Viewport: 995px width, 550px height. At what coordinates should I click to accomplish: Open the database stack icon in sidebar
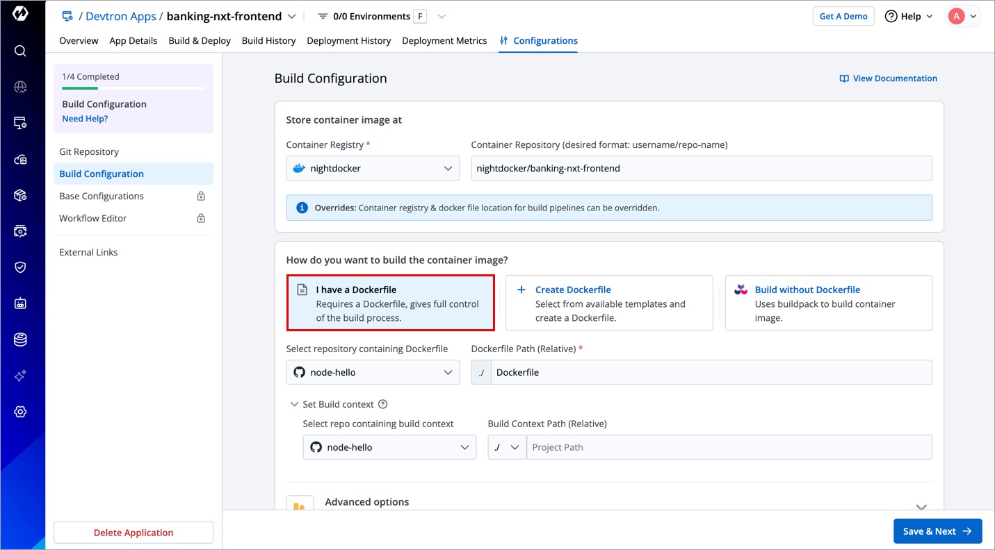20,340
